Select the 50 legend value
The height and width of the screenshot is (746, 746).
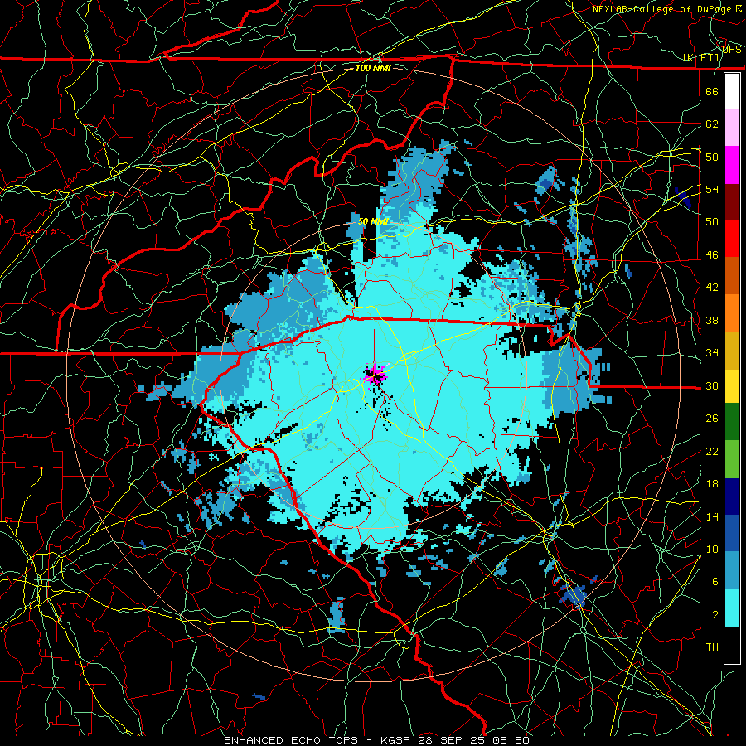coord(712,222)
